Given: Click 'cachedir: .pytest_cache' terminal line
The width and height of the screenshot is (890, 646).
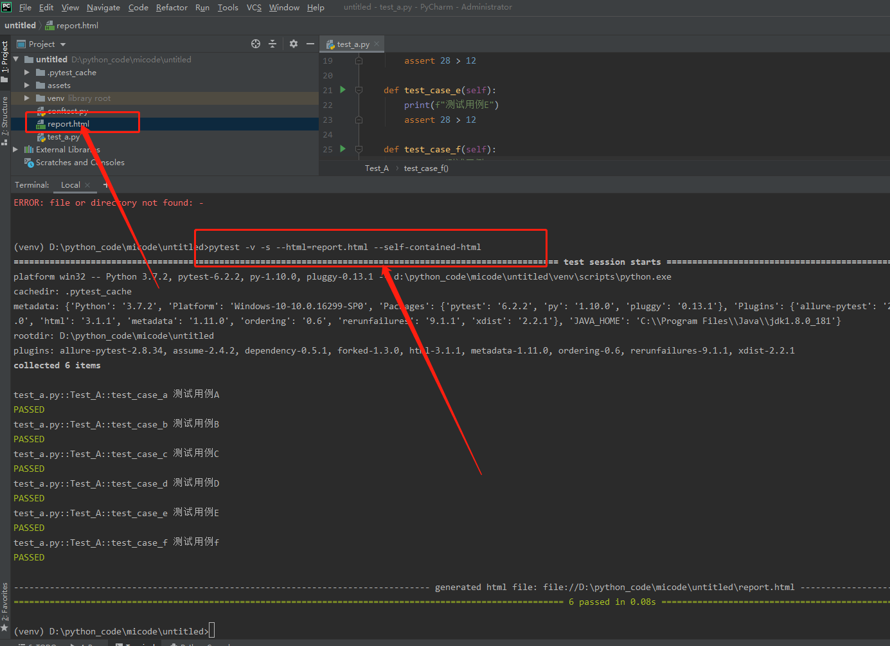Looking at the screenshot, I should pyautogui.click(x=73, y=291).
